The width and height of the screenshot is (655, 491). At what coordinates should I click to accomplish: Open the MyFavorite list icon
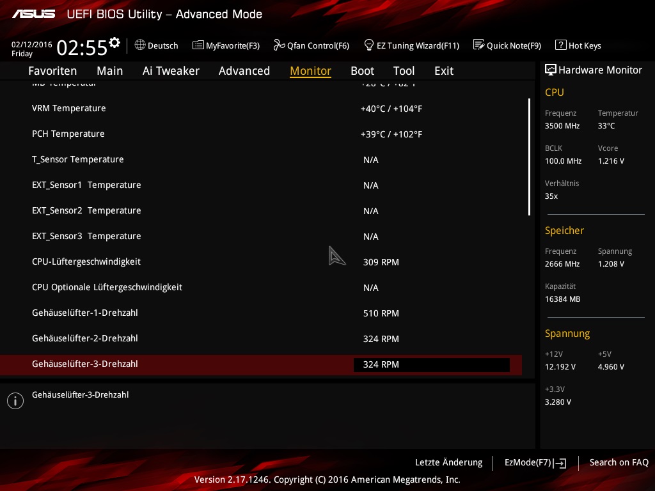click(198, 45)
